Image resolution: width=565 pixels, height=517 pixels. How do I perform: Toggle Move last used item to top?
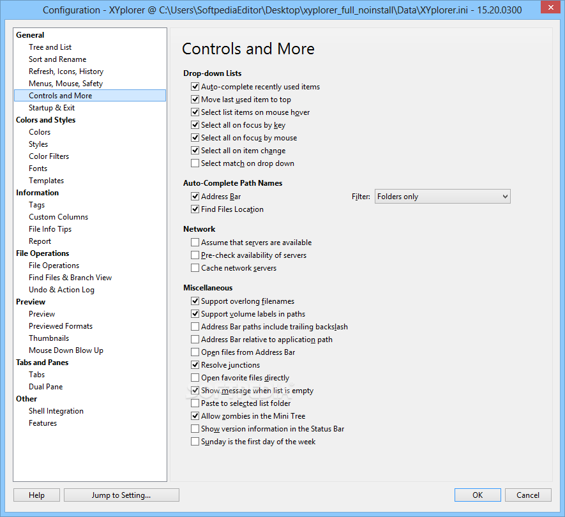point(195,100)
